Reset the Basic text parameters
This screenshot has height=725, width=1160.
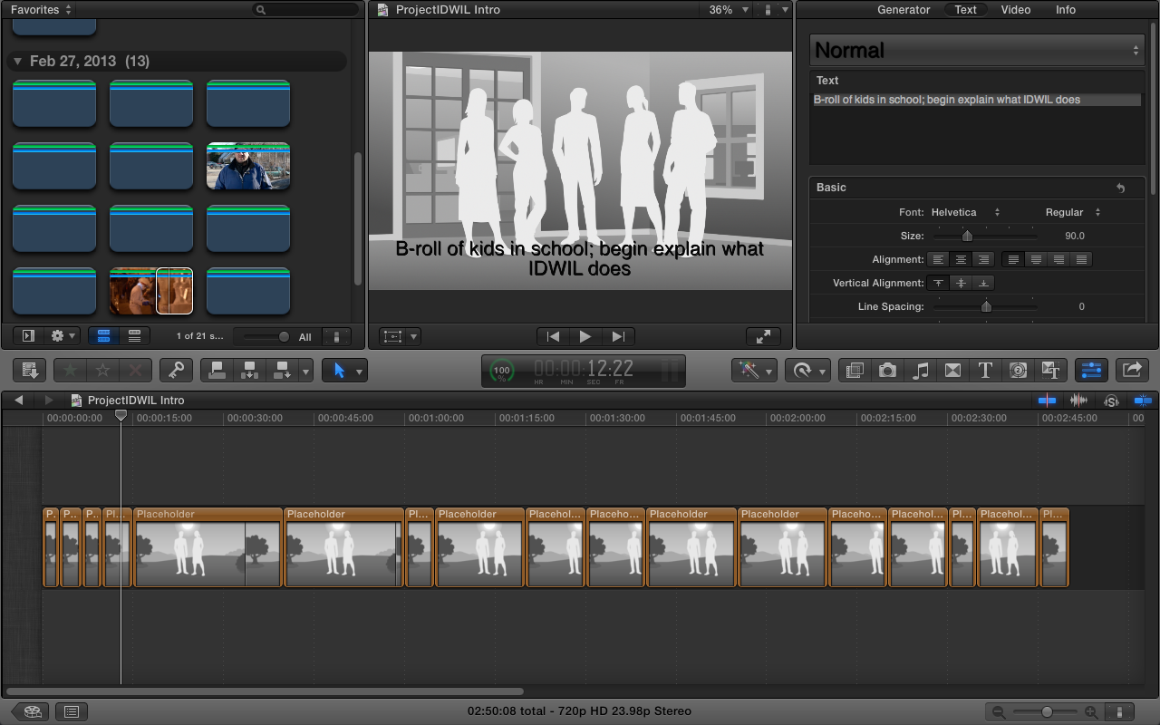click(x=1120, y=188)
